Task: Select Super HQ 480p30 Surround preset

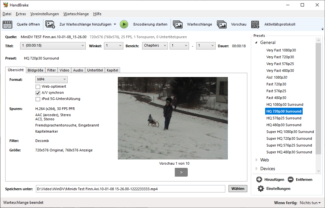Action: click(x=289, y=152)
